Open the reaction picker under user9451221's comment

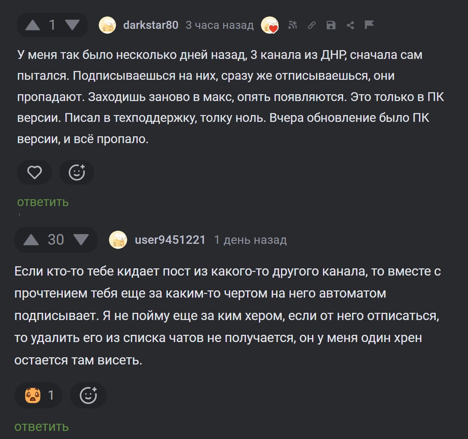point(88,395)
